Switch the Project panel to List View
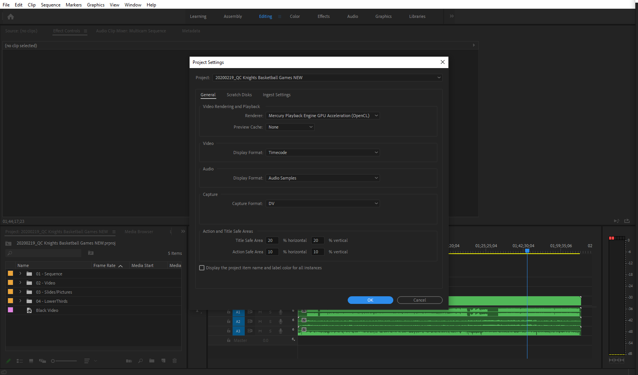Viewport: 638px width, 375px height. 20,361
